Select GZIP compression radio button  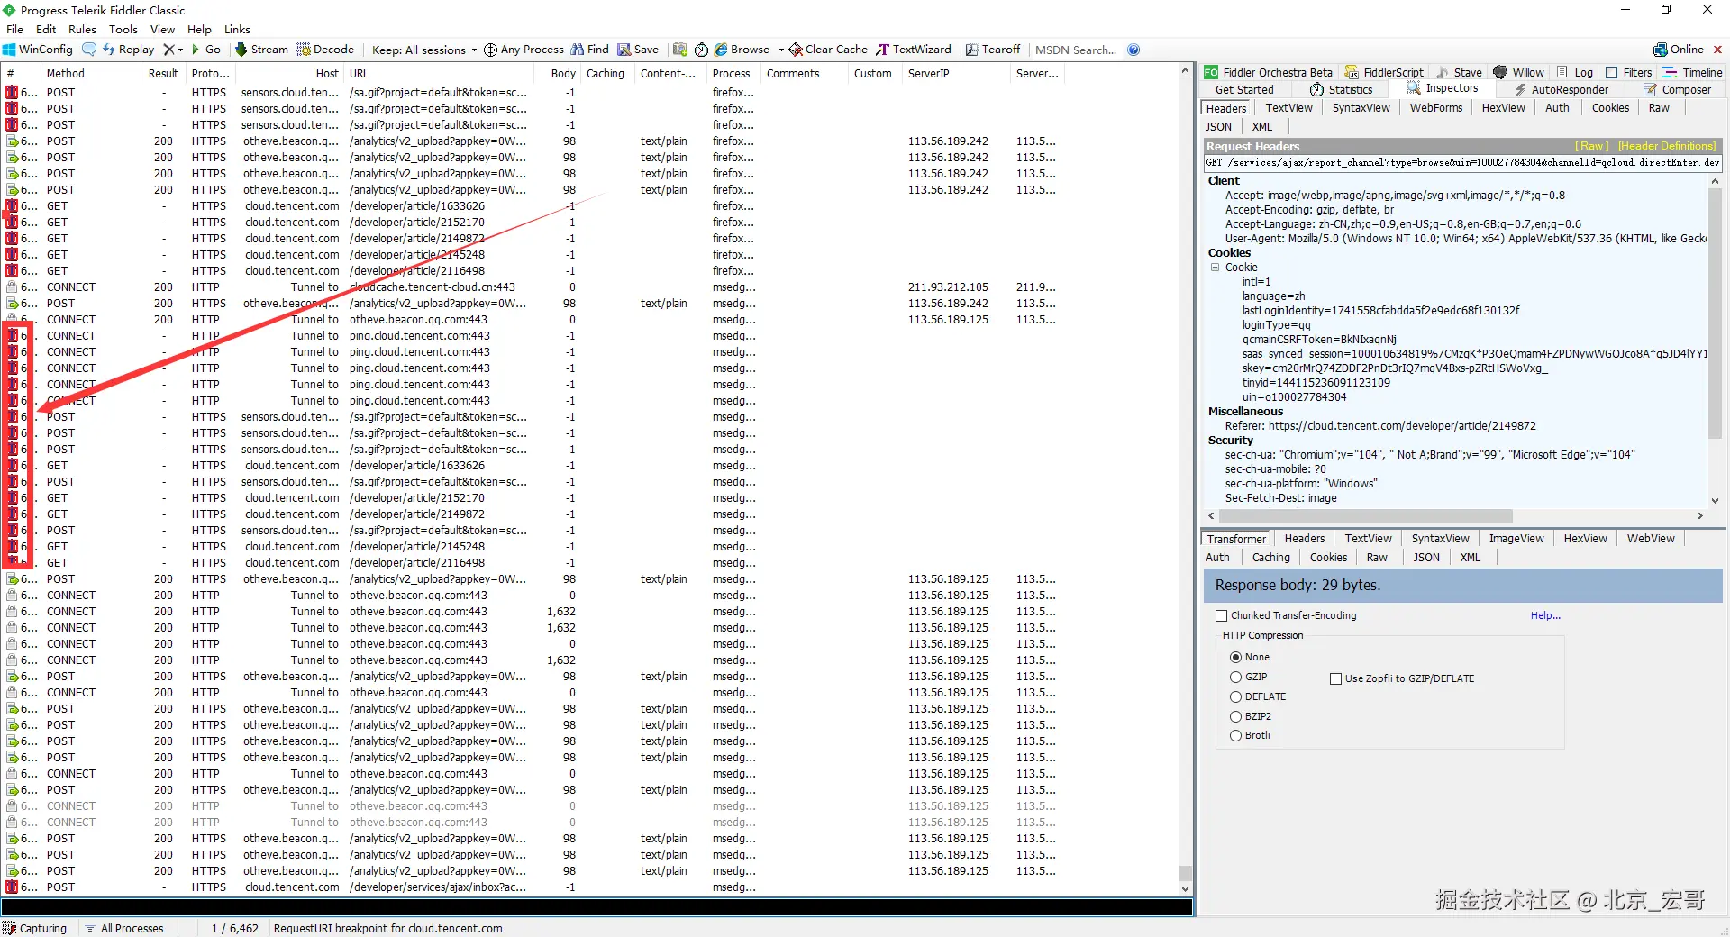coord(1236,677)
